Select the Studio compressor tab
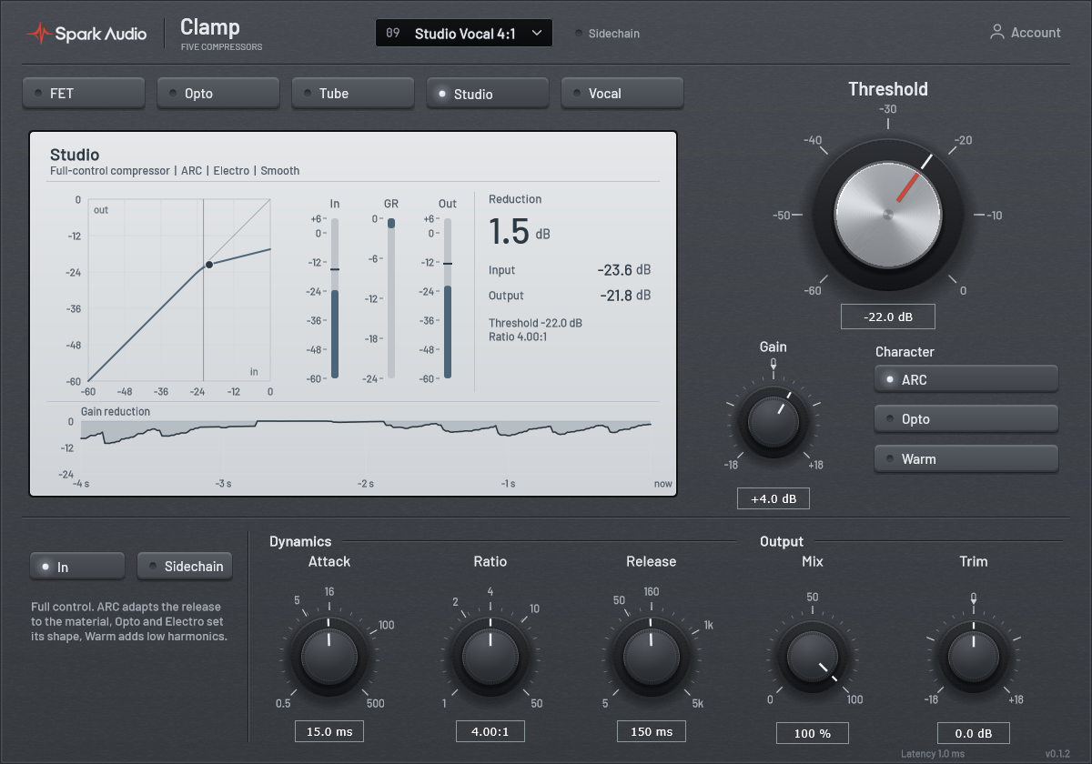Viewport: 1092px width, 764px height. [488, 93]
